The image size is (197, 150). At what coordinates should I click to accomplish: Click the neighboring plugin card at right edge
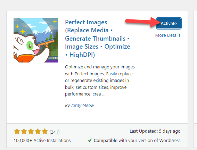coord(195,79)
